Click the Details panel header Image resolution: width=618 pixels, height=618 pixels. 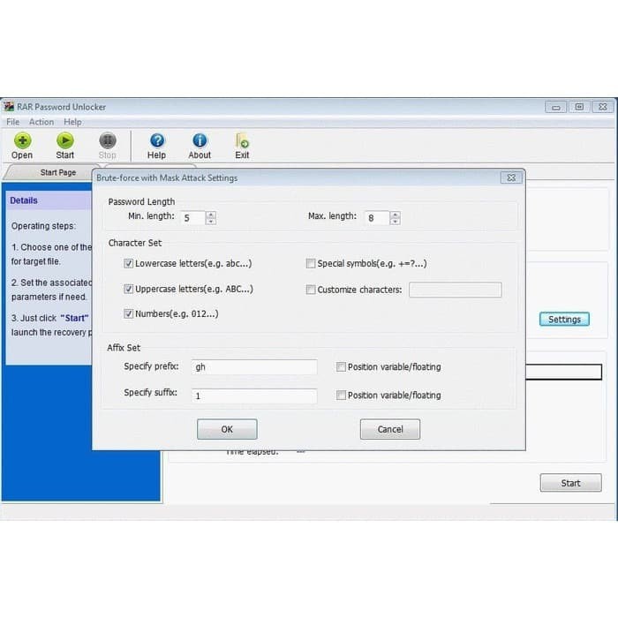pos(49,200)
